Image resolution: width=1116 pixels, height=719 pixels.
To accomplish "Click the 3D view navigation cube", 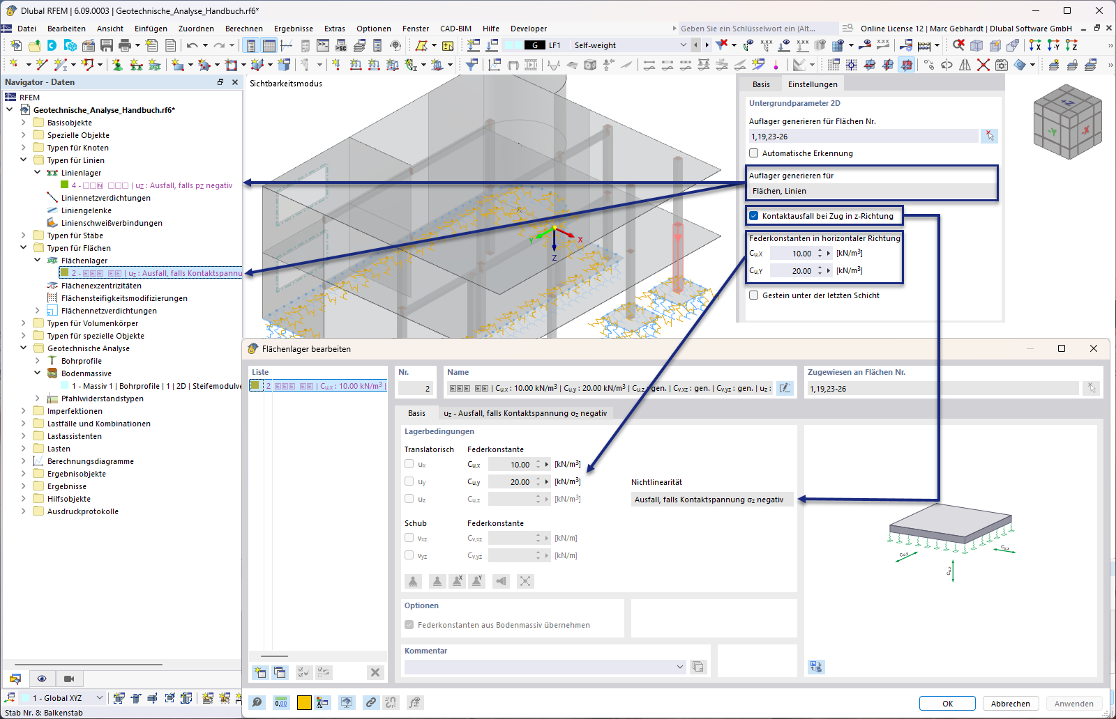I will click(1067, 121).
